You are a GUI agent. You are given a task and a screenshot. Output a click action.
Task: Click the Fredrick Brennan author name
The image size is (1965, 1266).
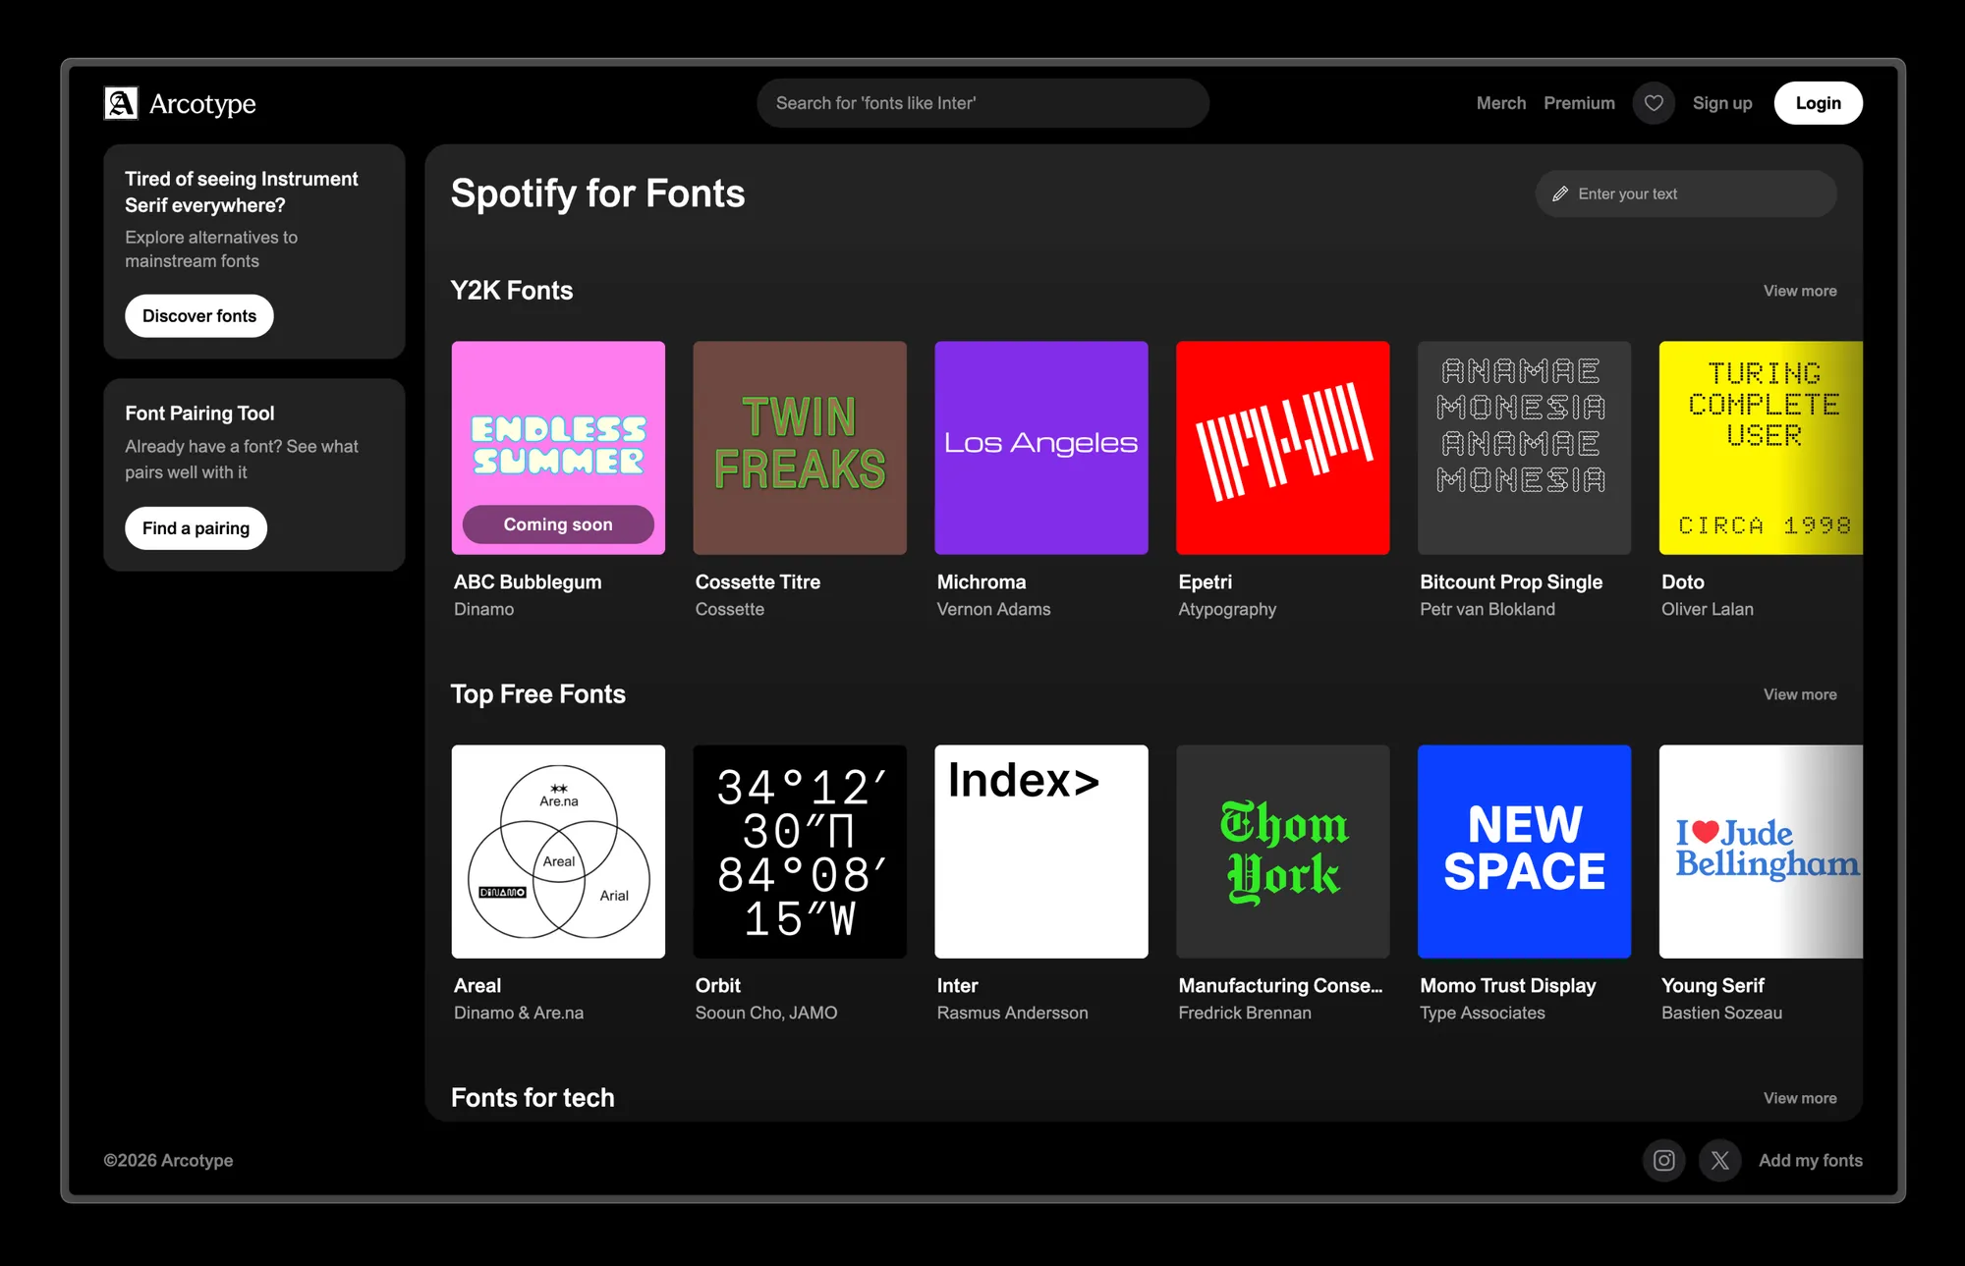pos(1245,1013)
